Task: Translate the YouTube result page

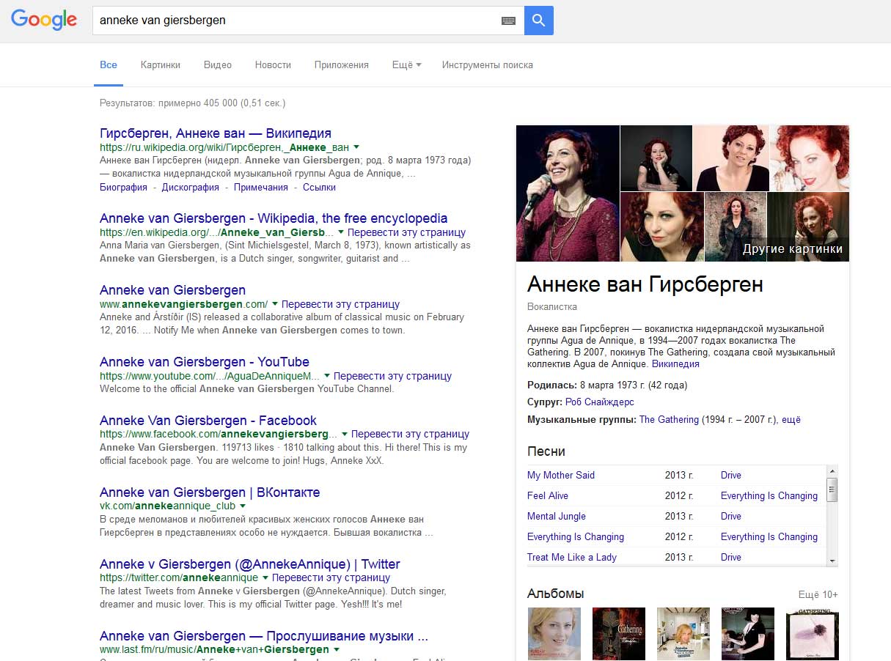Action: pyautogui.click(x=393, y=376)
